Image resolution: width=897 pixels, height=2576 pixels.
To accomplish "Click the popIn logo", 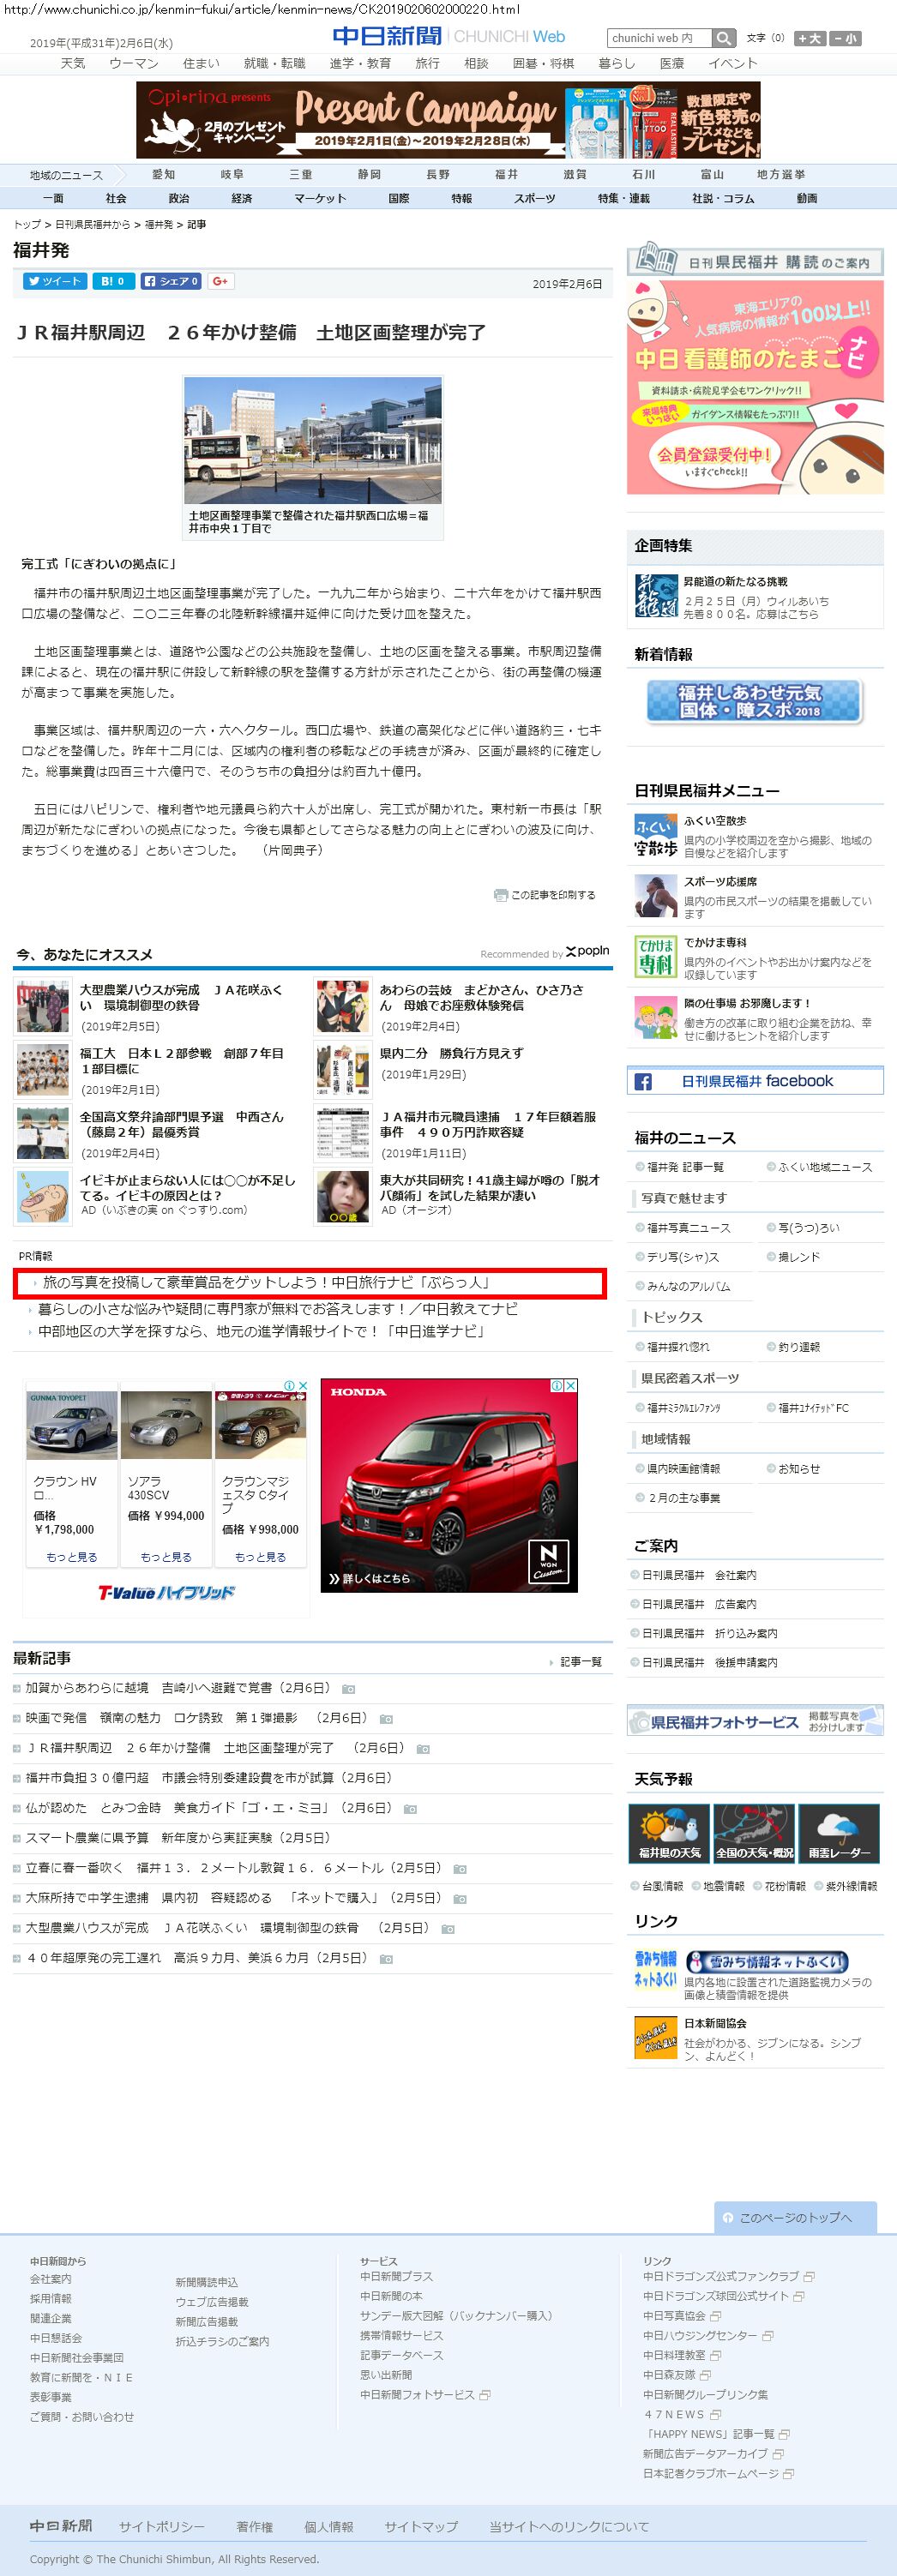I will tap(587, 951).
